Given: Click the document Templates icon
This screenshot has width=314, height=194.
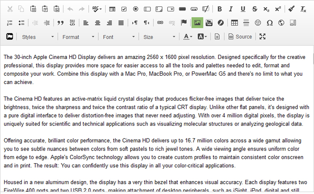Looking at the screenshot, I should [x=217, y=37].
